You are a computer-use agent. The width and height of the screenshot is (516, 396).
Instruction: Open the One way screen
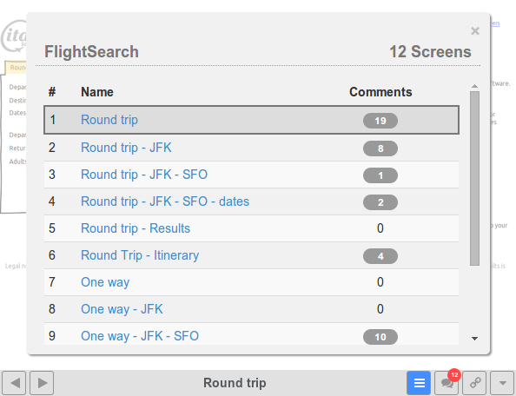[x=105, y=282]
